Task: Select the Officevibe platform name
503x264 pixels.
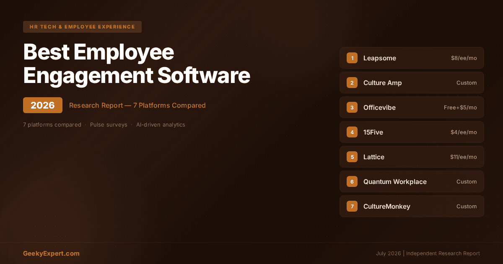Action: (x=379, y=107)
